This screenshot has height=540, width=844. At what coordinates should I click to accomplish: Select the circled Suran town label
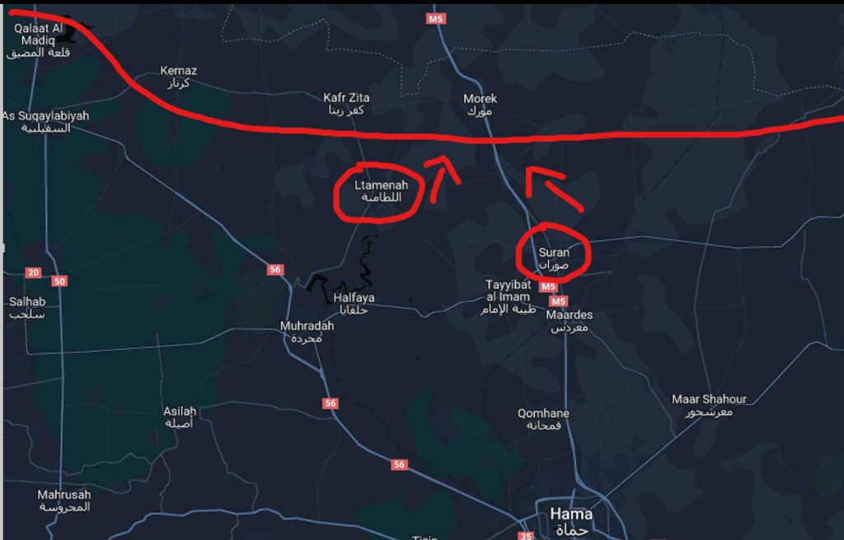[x=554, y=258]
